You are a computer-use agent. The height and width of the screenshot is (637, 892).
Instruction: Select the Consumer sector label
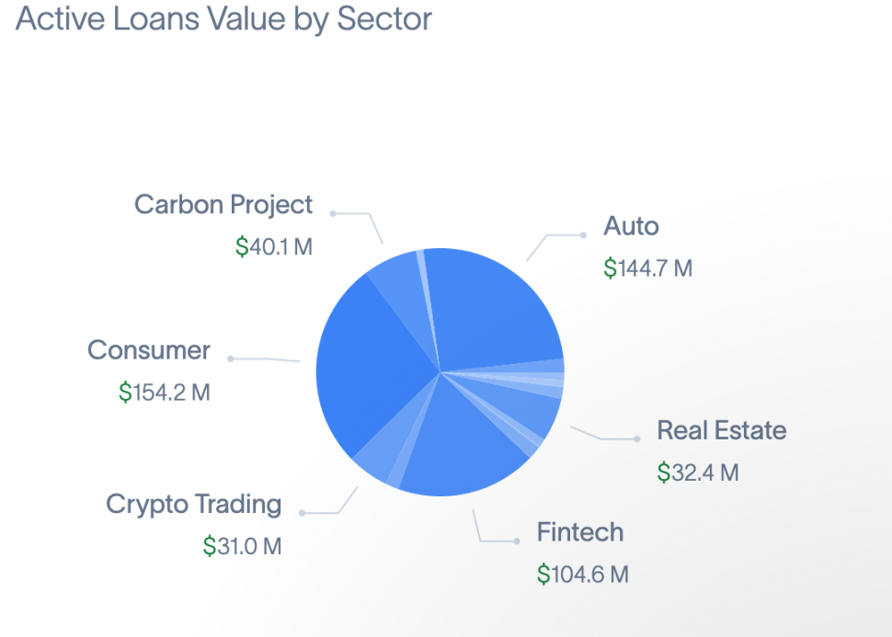pos(148,350)
